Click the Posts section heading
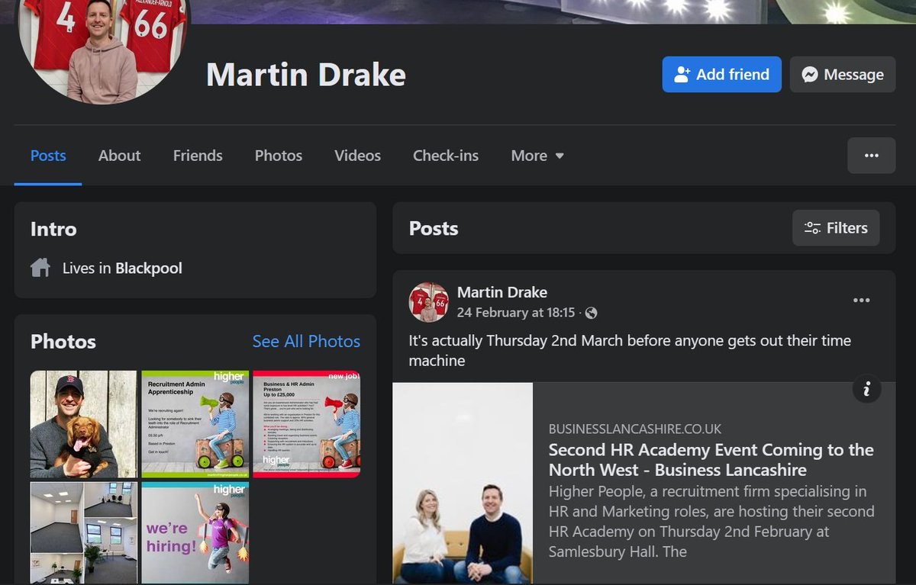The height and width of the screenshot is (585, 916). 434,228
